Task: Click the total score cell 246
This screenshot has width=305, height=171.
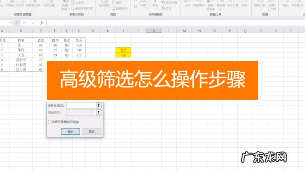Action: coord(79,50)
